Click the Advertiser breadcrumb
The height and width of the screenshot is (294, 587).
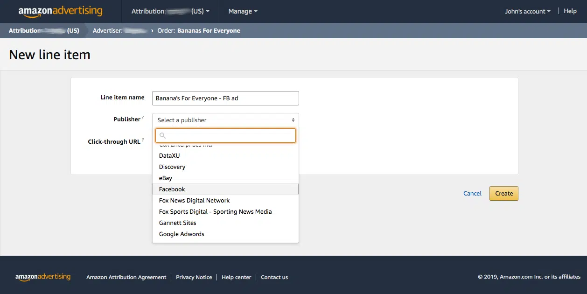point(121,31)
